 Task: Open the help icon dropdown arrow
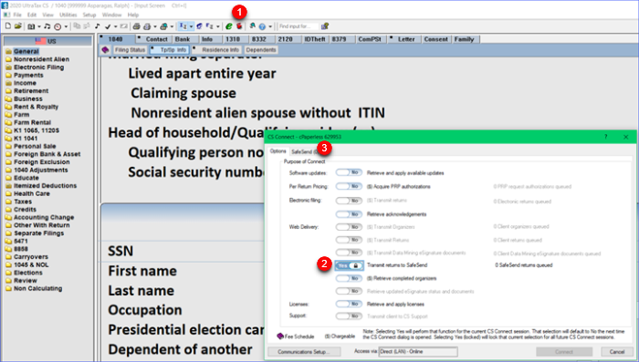(x=270, y=26)
